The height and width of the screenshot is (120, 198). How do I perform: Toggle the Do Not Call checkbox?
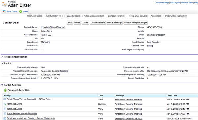(43, 46)
